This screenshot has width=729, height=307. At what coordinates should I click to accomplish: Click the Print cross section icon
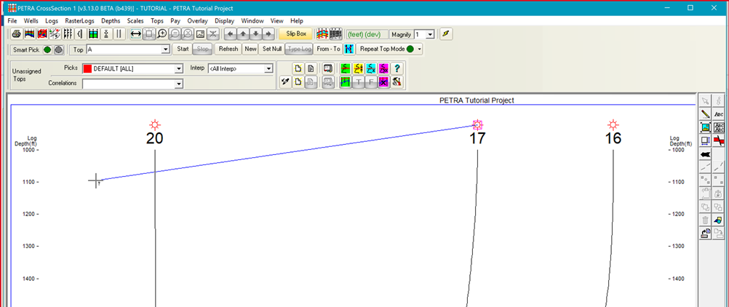pyautogui.click(x=16, y=34)
